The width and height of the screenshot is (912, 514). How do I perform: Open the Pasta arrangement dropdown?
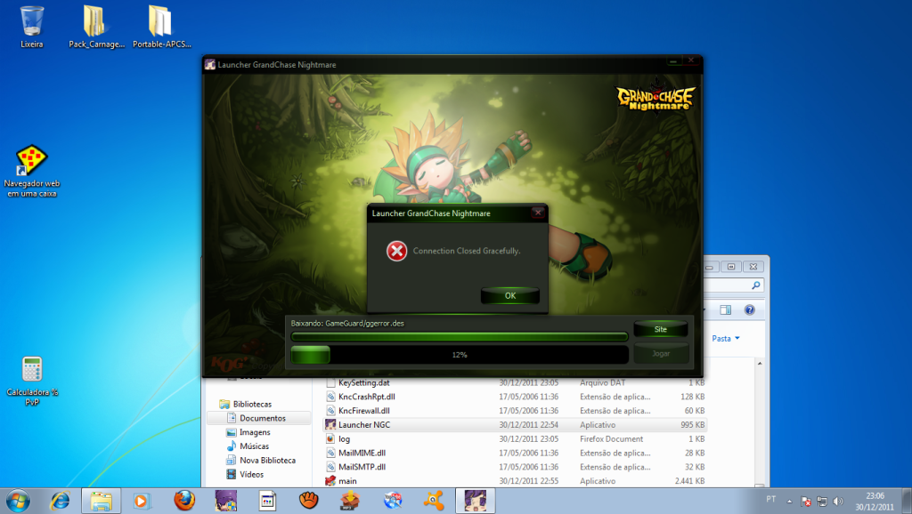[725, 338]
